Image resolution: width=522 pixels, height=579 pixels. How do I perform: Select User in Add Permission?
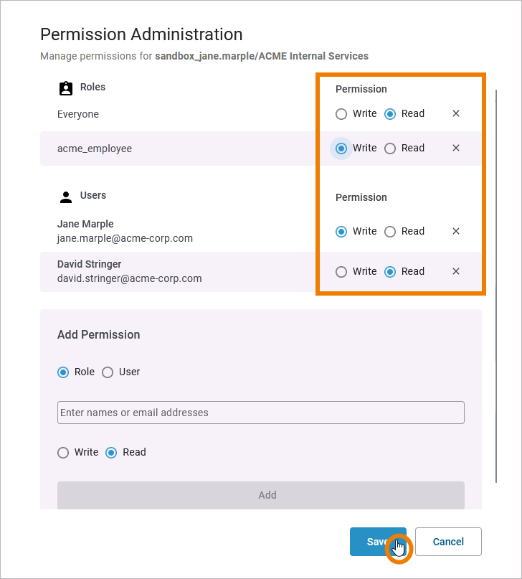pyautogui.click(x=108, y=372)
